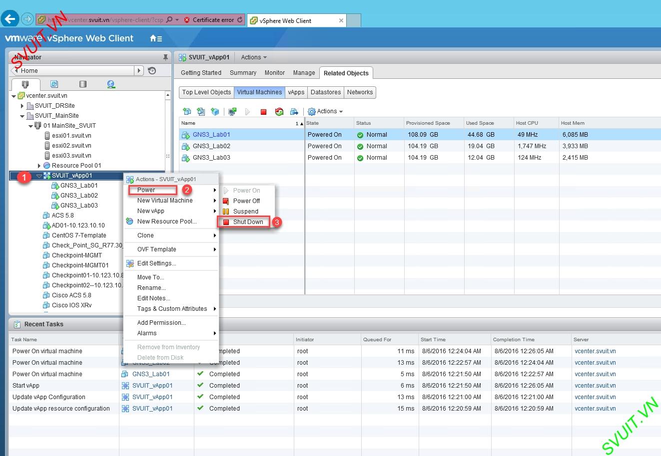Open GNS3_Lab03 link in VM table
Viewport: 661px width, 456px height.
pyautogui.click(x=211, y=158)
